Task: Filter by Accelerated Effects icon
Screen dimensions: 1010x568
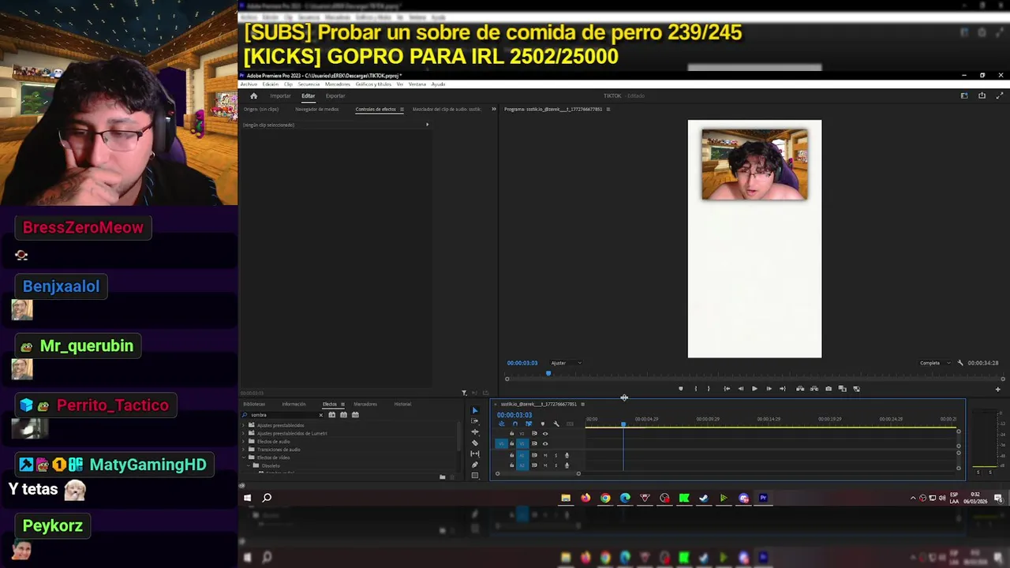Action: 332,415
